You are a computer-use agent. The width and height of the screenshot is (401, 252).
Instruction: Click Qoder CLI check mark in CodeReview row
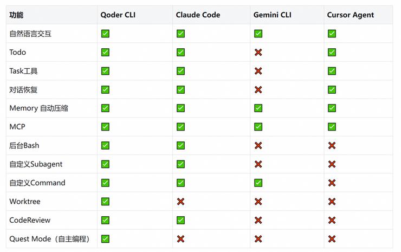point(105,221)
